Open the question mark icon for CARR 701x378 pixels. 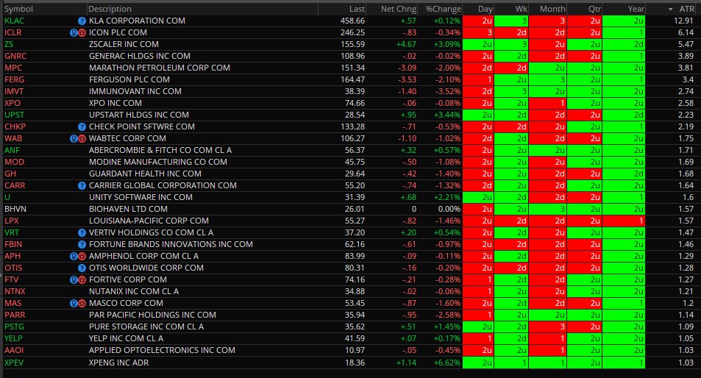click(82, 186)
